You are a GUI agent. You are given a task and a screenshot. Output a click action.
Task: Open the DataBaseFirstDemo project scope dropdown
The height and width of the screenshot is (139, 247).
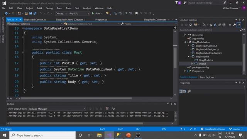click(x=35, y=24)
